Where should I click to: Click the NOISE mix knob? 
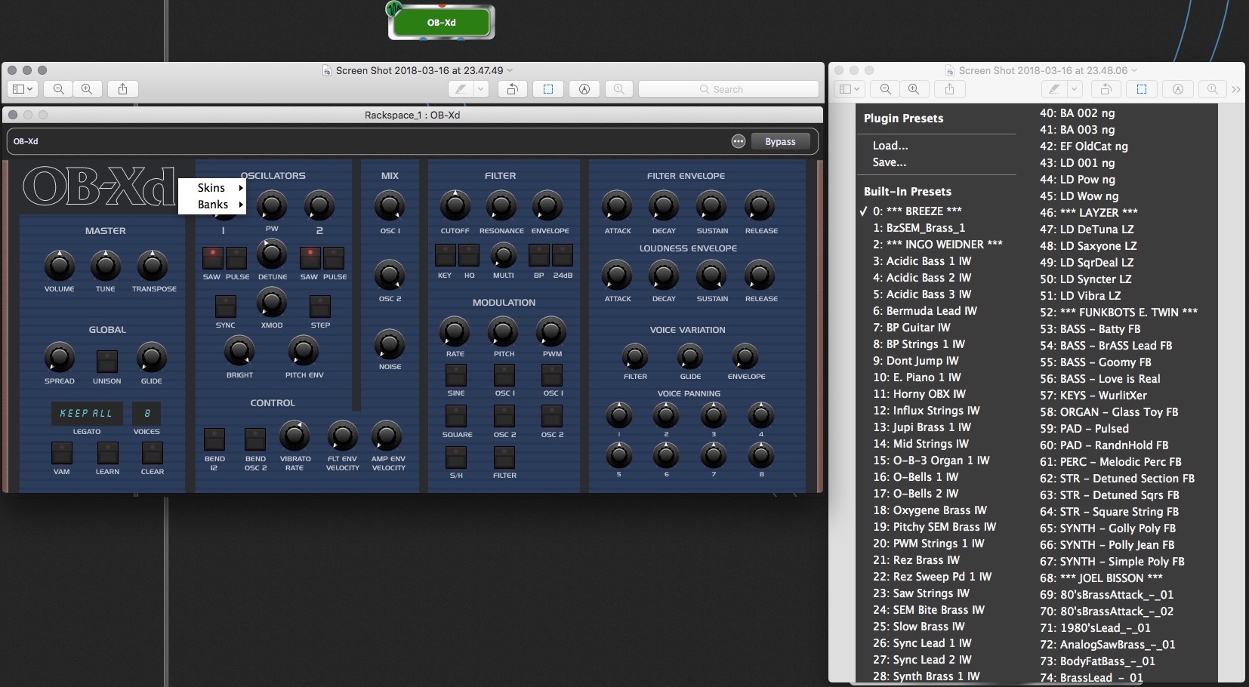(390, 344)
